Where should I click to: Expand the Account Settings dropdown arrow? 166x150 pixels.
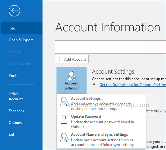79,88
